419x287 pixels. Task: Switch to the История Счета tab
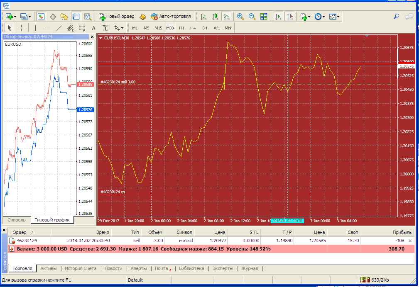[81, 269]
